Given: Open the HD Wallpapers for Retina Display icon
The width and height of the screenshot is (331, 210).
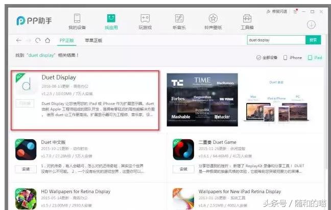Looking at the screenshot, I should (26, 199).
